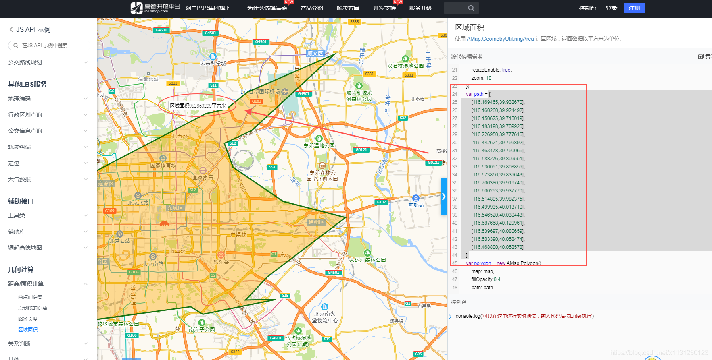Click the 顺义新城滨河森林公园 marker
Viewport: 712px width, 360px height.
(x=359, y=86)
